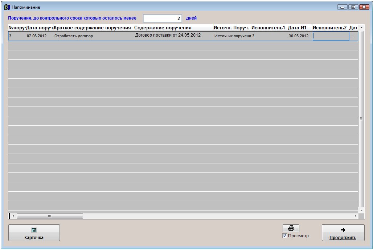Image resolution: width=373 pixels, height=250 pixels.
Task: Click the printer icon button
Action: coord(291,228)
